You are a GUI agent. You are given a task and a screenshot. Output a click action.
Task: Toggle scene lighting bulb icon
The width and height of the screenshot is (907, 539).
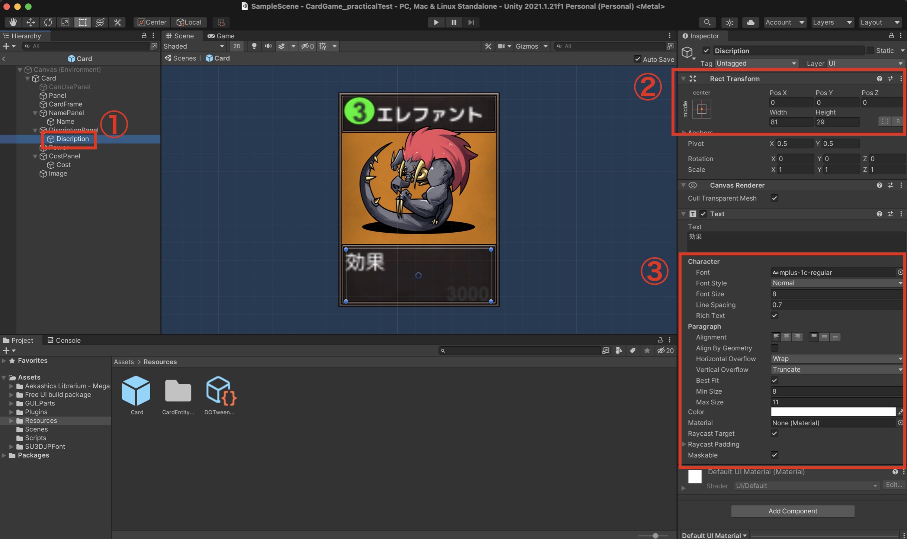pos(254,46)
